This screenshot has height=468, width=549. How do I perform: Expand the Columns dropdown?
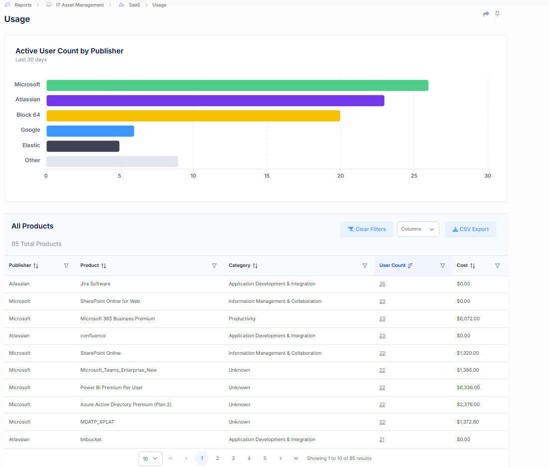[x=418, y=230]
